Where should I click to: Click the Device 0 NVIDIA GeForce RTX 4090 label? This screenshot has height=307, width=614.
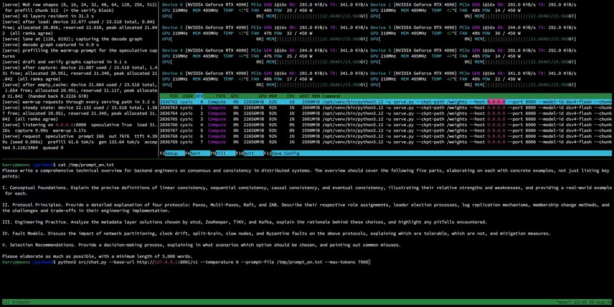point(217,5)
